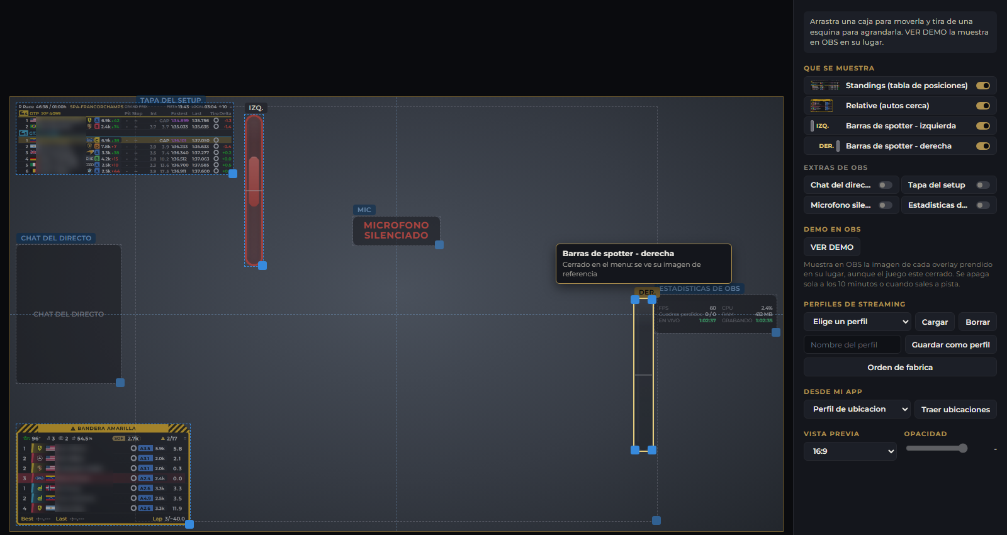Reset layout with Orden de fabrica
The width and height of the screenshot is (1007, 535).
(900, 368)
